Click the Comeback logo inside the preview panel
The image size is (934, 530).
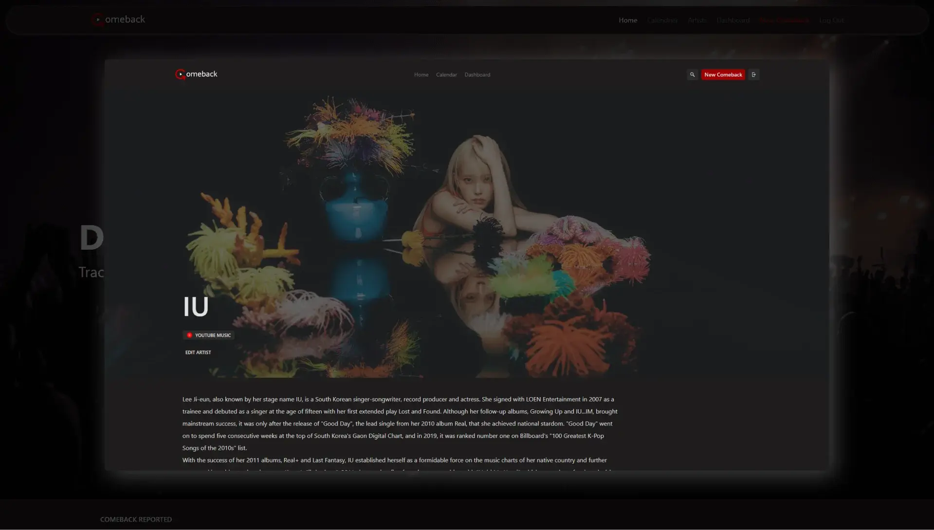point(196,74)
